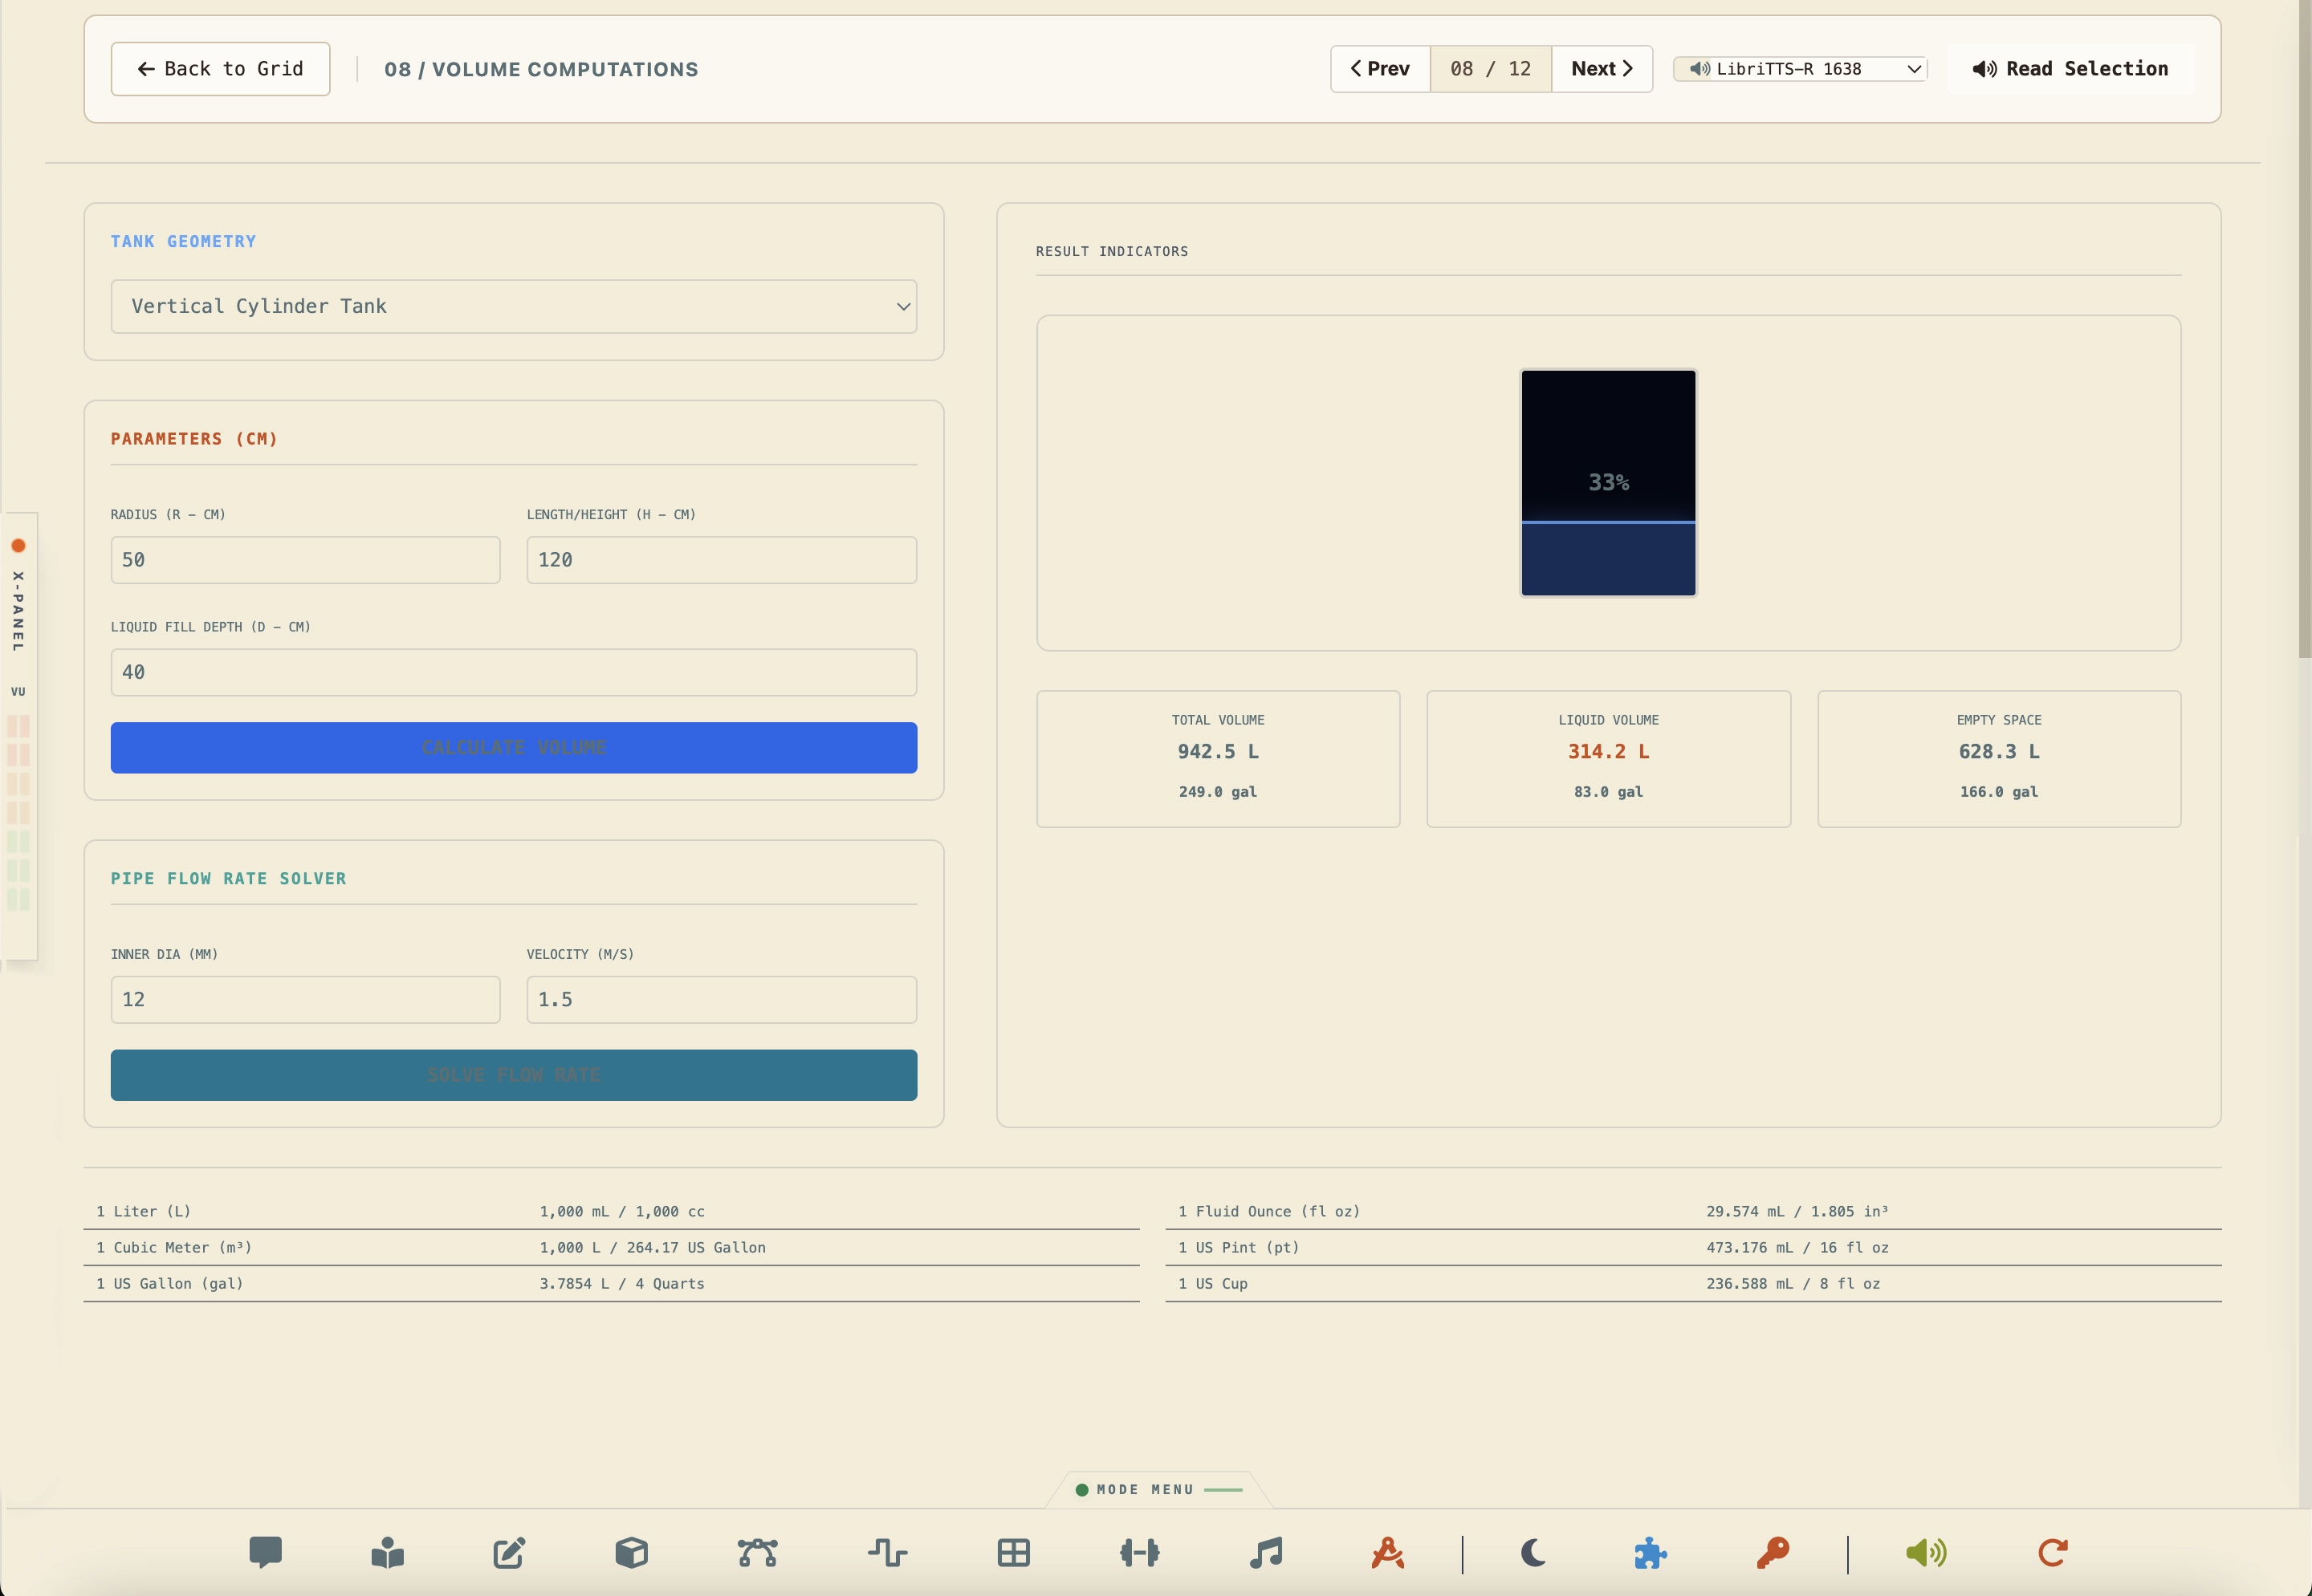Image resolution: width=2312 pixels, height=1596 pixels.
Task: Open the book reader mode icon
Action: coord(387,1552)
